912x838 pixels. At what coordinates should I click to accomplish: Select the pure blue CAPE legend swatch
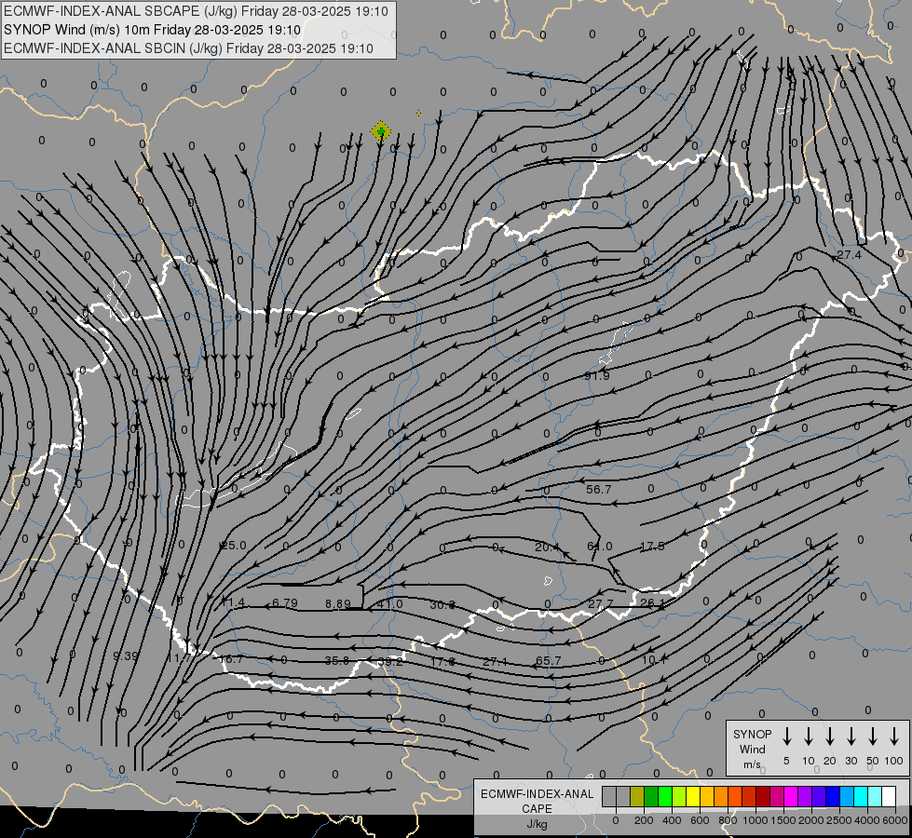[833, 796]
